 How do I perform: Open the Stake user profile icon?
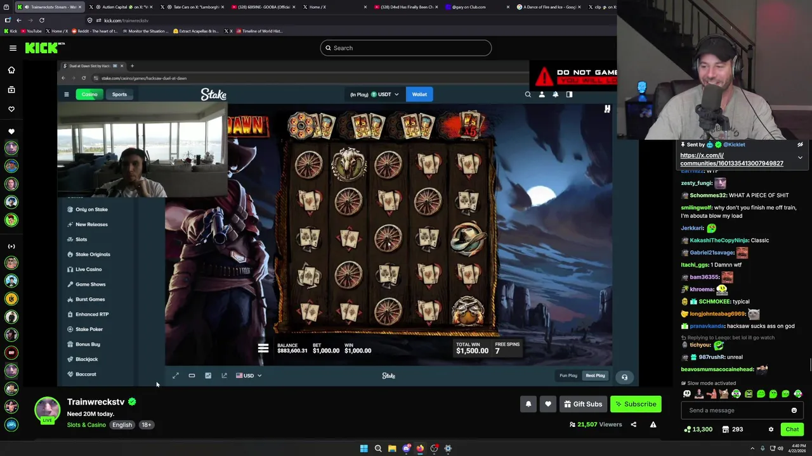[542, 94]
